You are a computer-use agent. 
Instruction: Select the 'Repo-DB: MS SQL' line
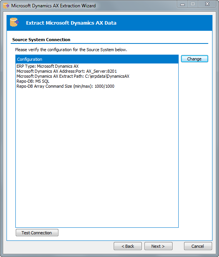pyautogui.click(x=33, y=81)
